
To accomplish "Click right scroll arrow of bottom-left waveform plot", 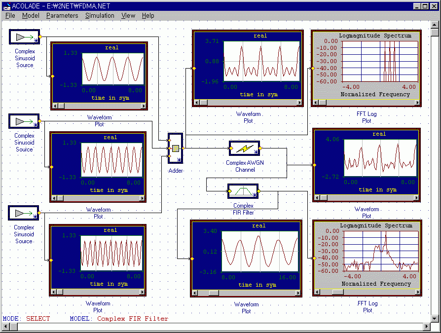I will 142,292.
